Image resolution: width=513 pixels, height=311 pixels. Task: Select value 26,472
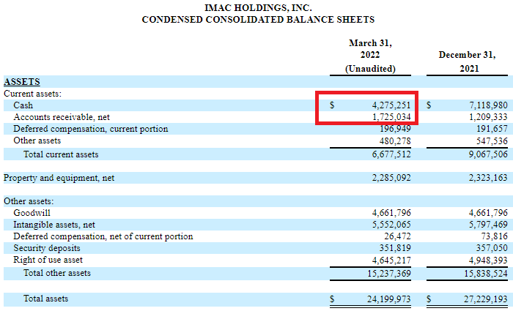coord(397,236)
